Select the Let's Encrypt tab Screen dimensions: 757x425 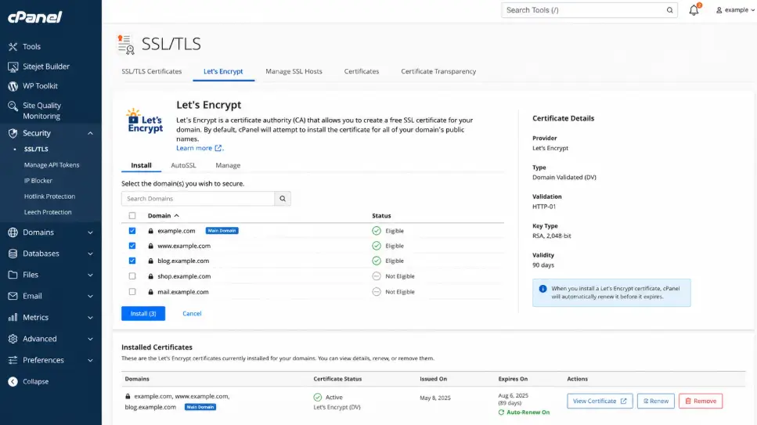223,71
